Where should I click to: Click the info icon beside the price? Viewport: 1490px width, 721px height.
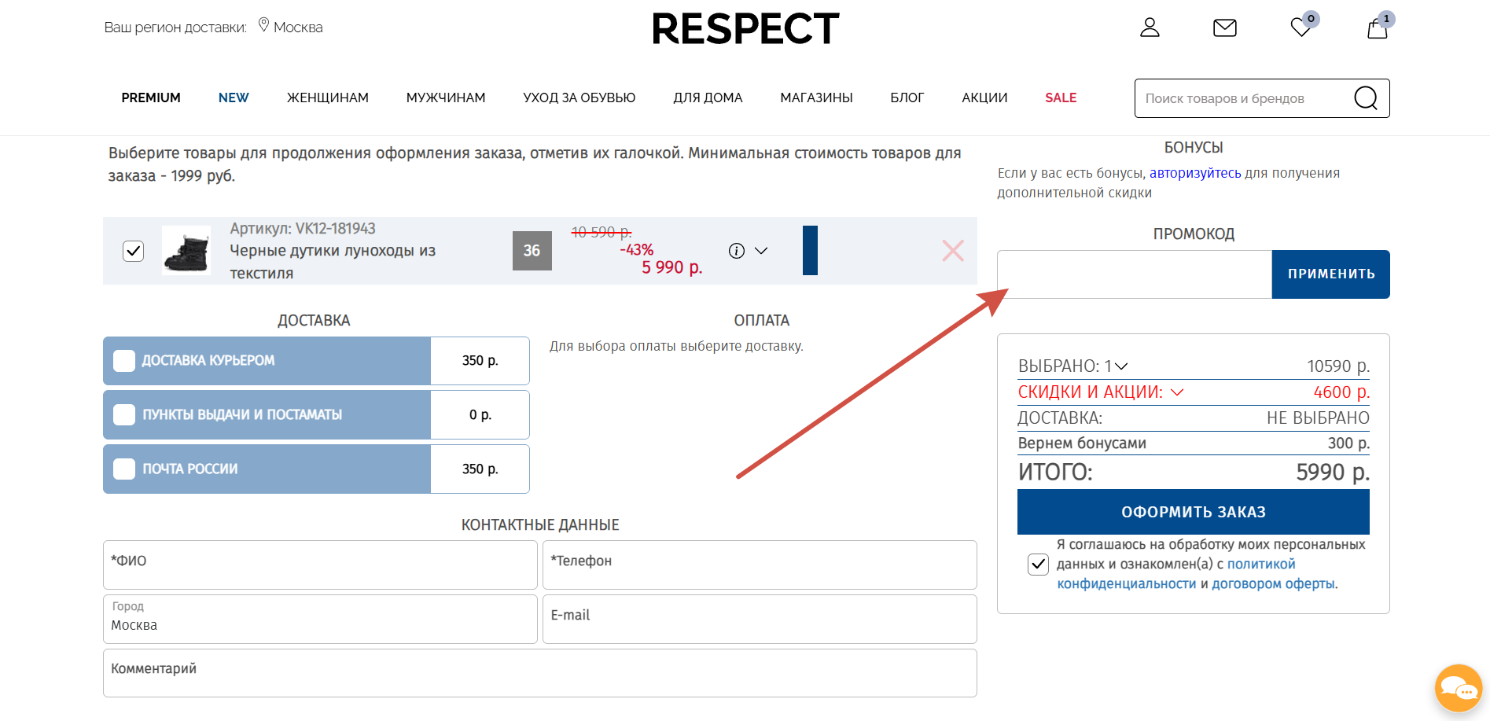pos(737,251)
